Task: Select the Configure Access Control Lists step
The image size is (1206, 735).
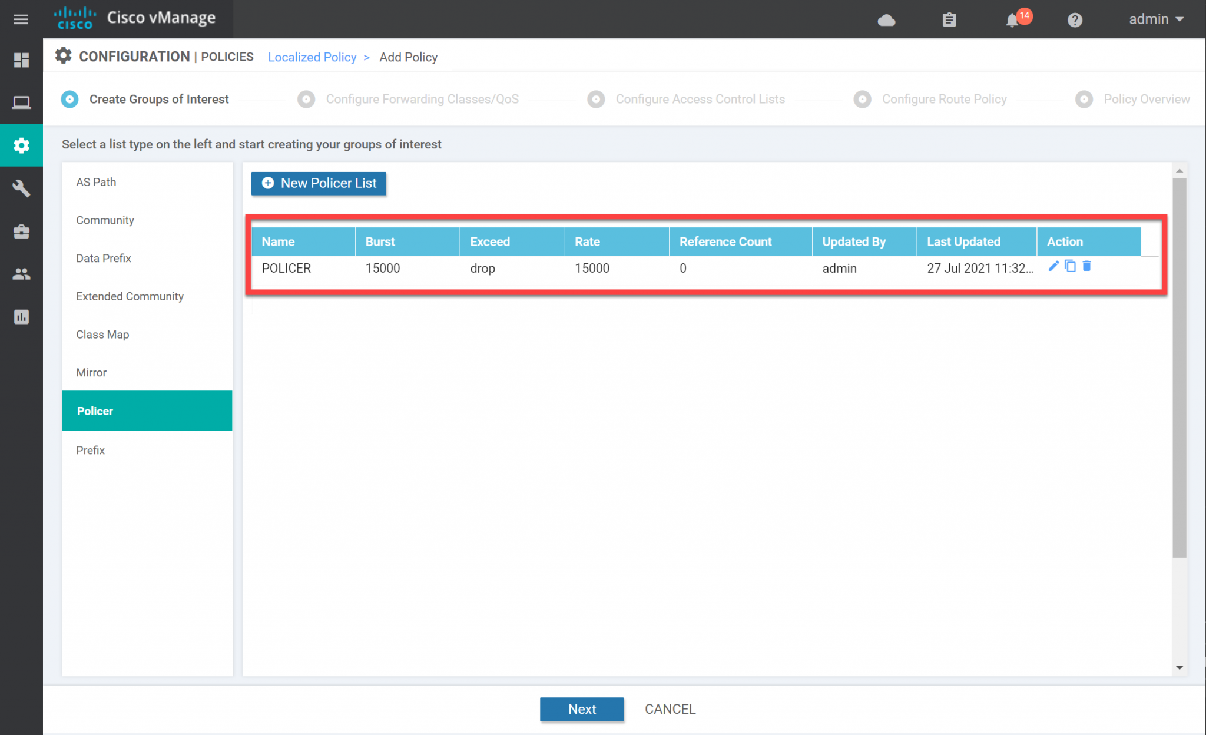Action: pyautogui.click(x=597, y=99)
